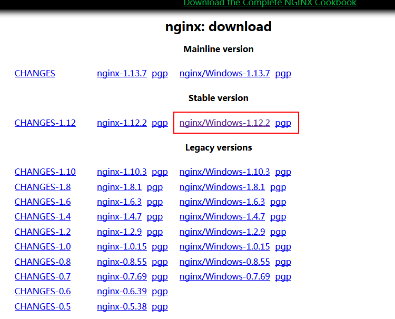The width and height of the screenshot is (395, 319).
Task: Open pgp signature for nginx-0.7.69
Action: (160, 277)
